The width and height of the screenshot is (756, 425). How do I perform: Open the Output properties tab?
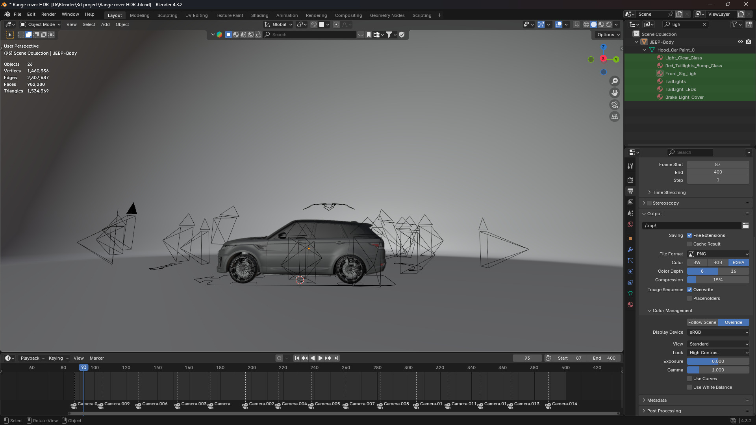point(630,191)
